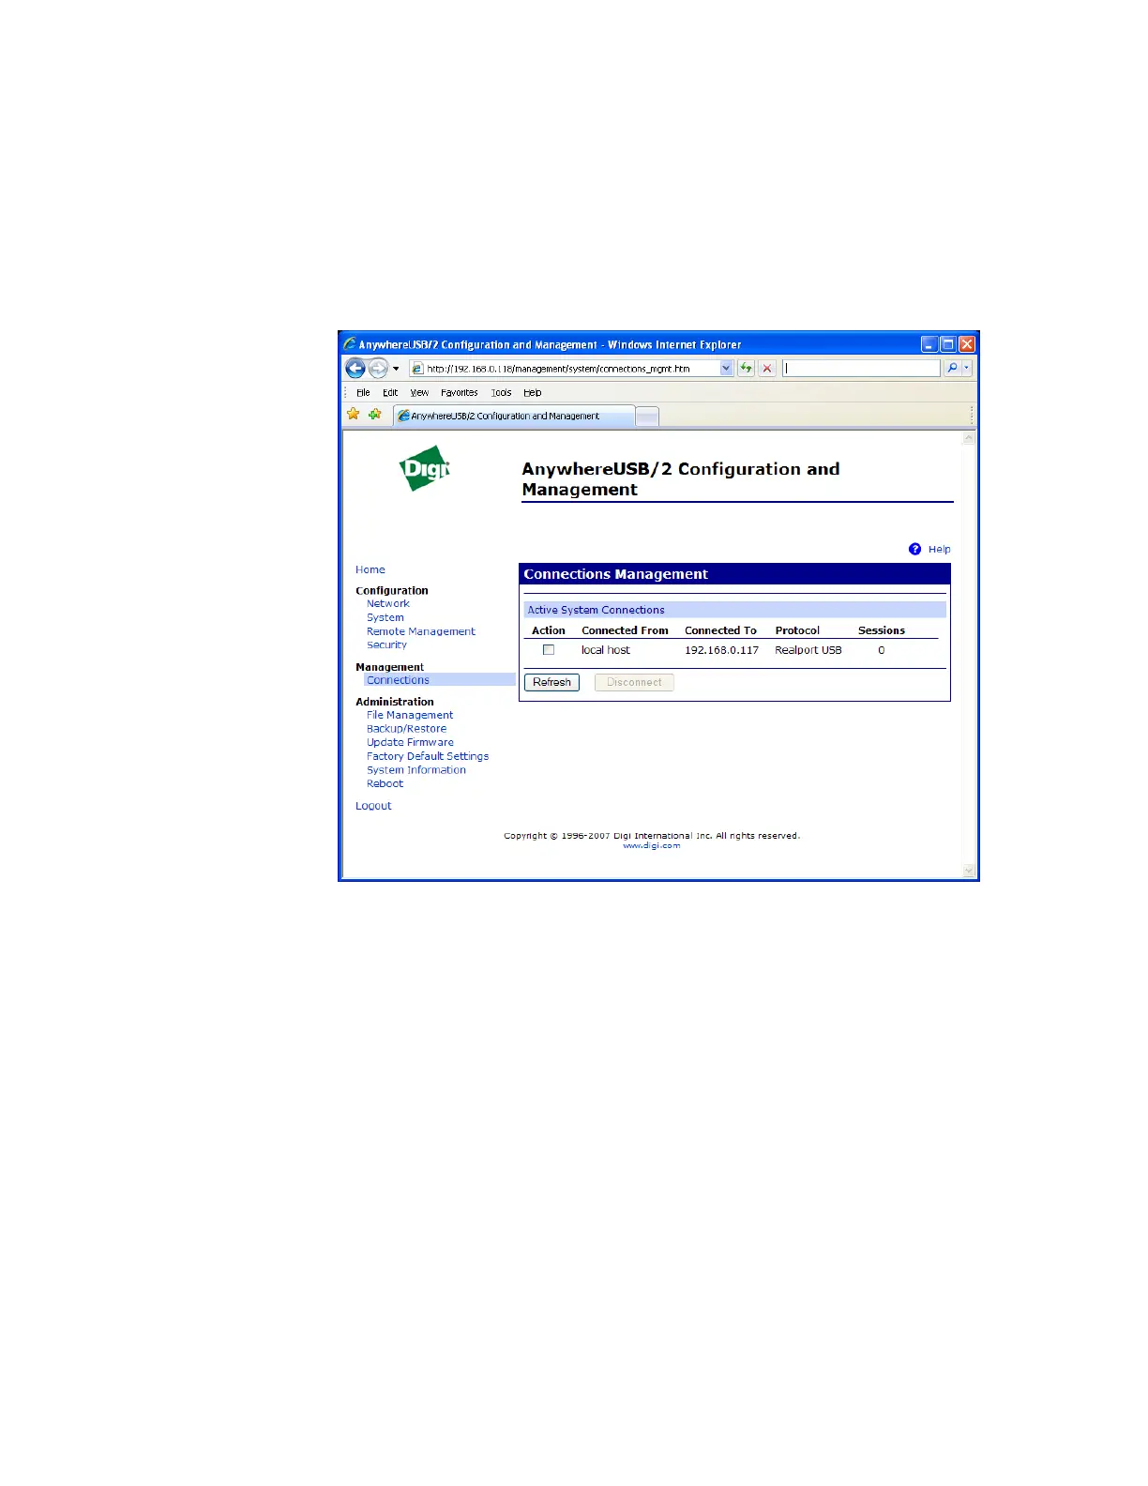
Task: Maximize the Internet Explorer window
Action: point(948,344)
